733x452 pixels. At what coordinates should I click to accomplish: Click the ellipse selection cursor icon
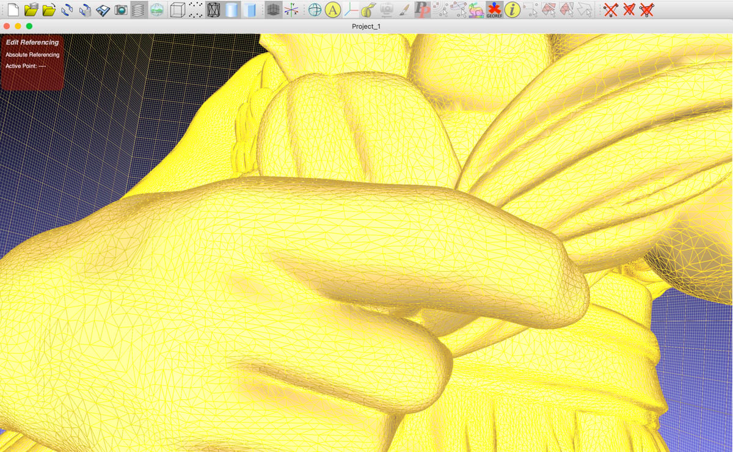click(x=458, y=9)
